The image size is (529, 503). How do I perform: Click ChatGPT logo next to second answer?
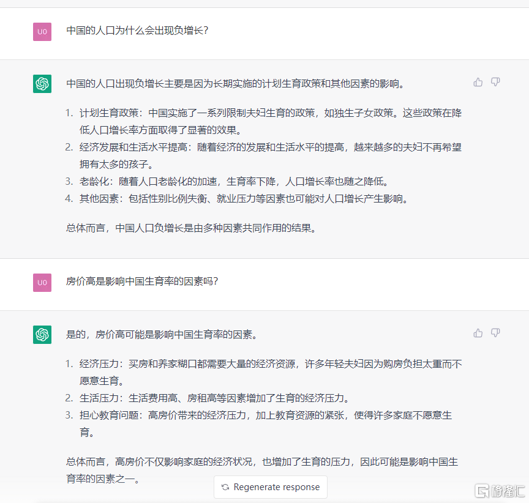[x=42, y=335]
